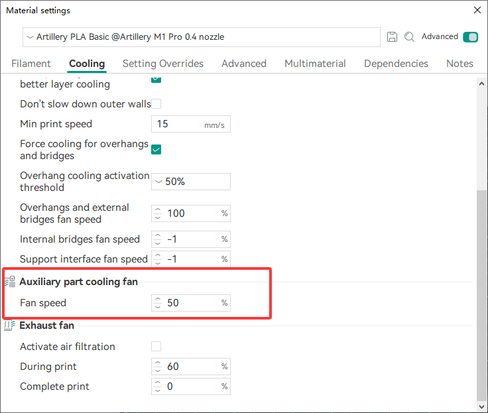
Task: Click the Auxiliary Fan speed value field
Action: [x=191, y=304]
